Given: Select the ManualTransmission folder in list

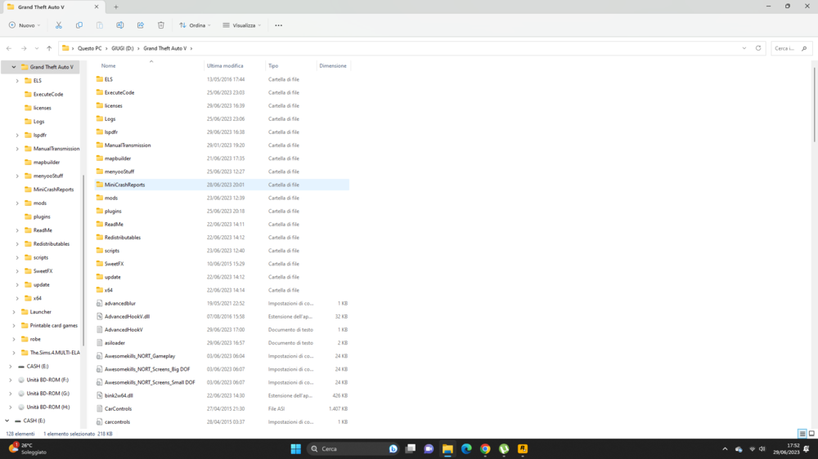Looking at the screenshot, I should coord(128,145).
